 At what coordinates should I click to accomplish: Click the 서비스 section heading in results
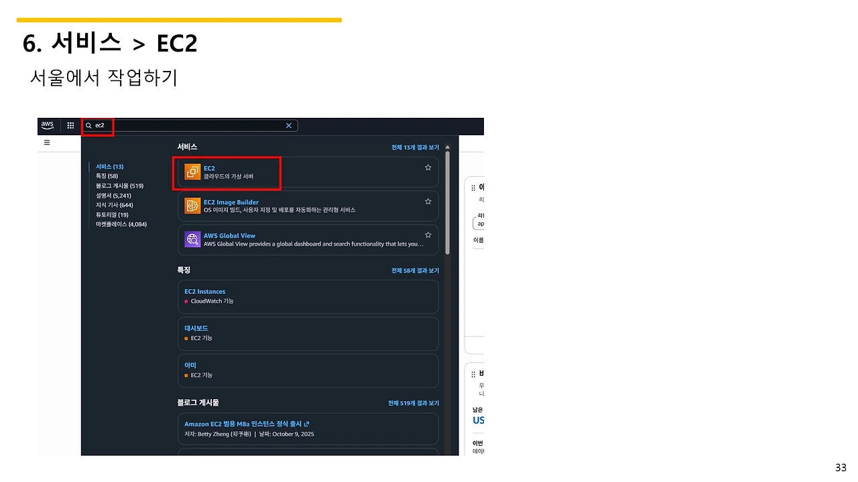coord(187,147)
